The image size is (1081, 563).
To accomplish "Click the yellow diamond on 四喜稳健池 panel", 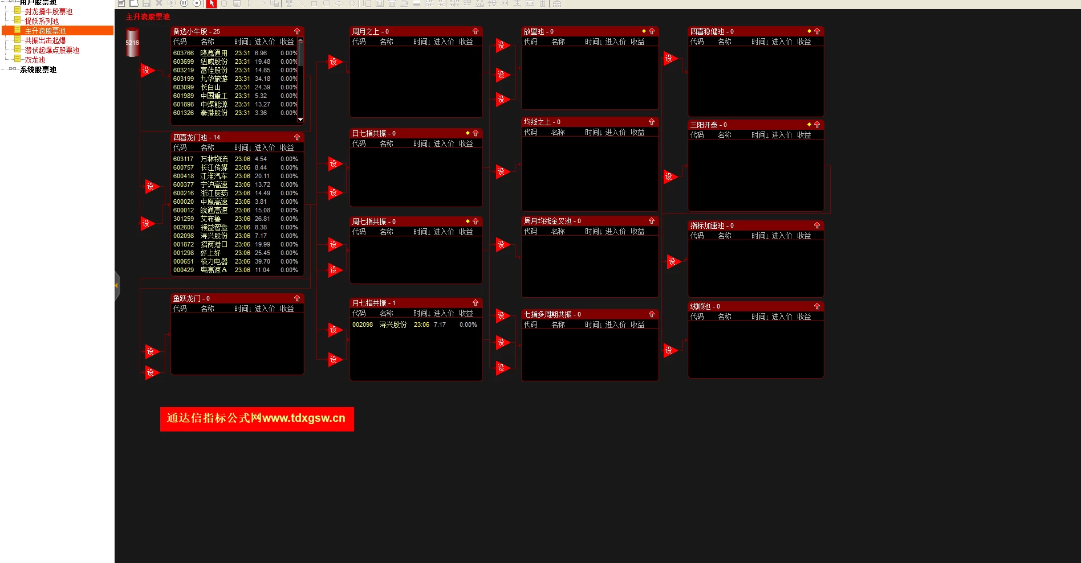I will [x=809, y=31].
